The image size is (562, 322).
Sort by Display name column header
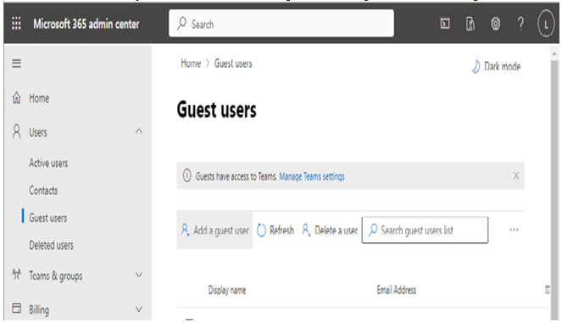(x=227, y=290)
